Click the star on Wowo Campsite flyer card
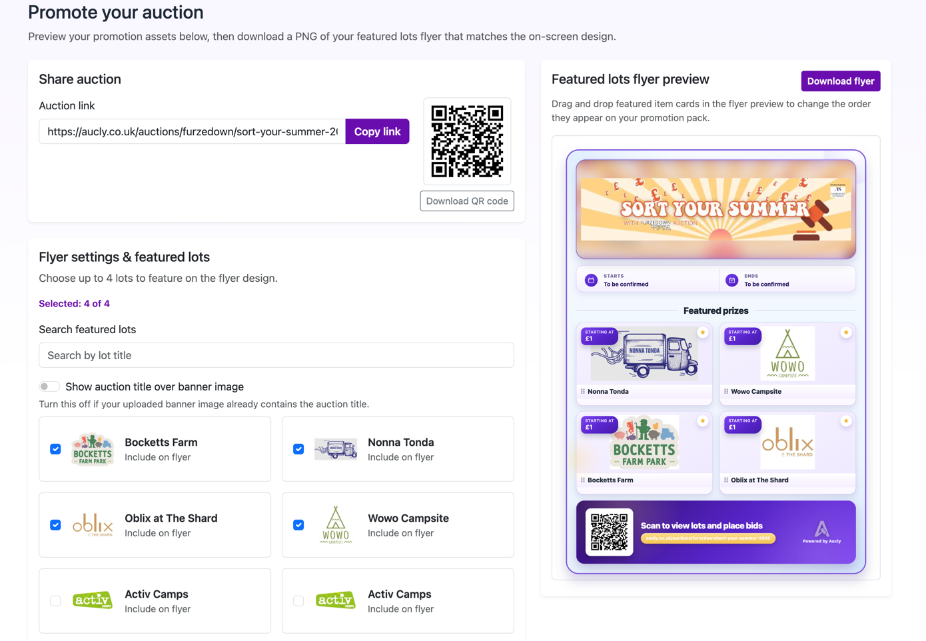926x641 pixels. [845, 332]
